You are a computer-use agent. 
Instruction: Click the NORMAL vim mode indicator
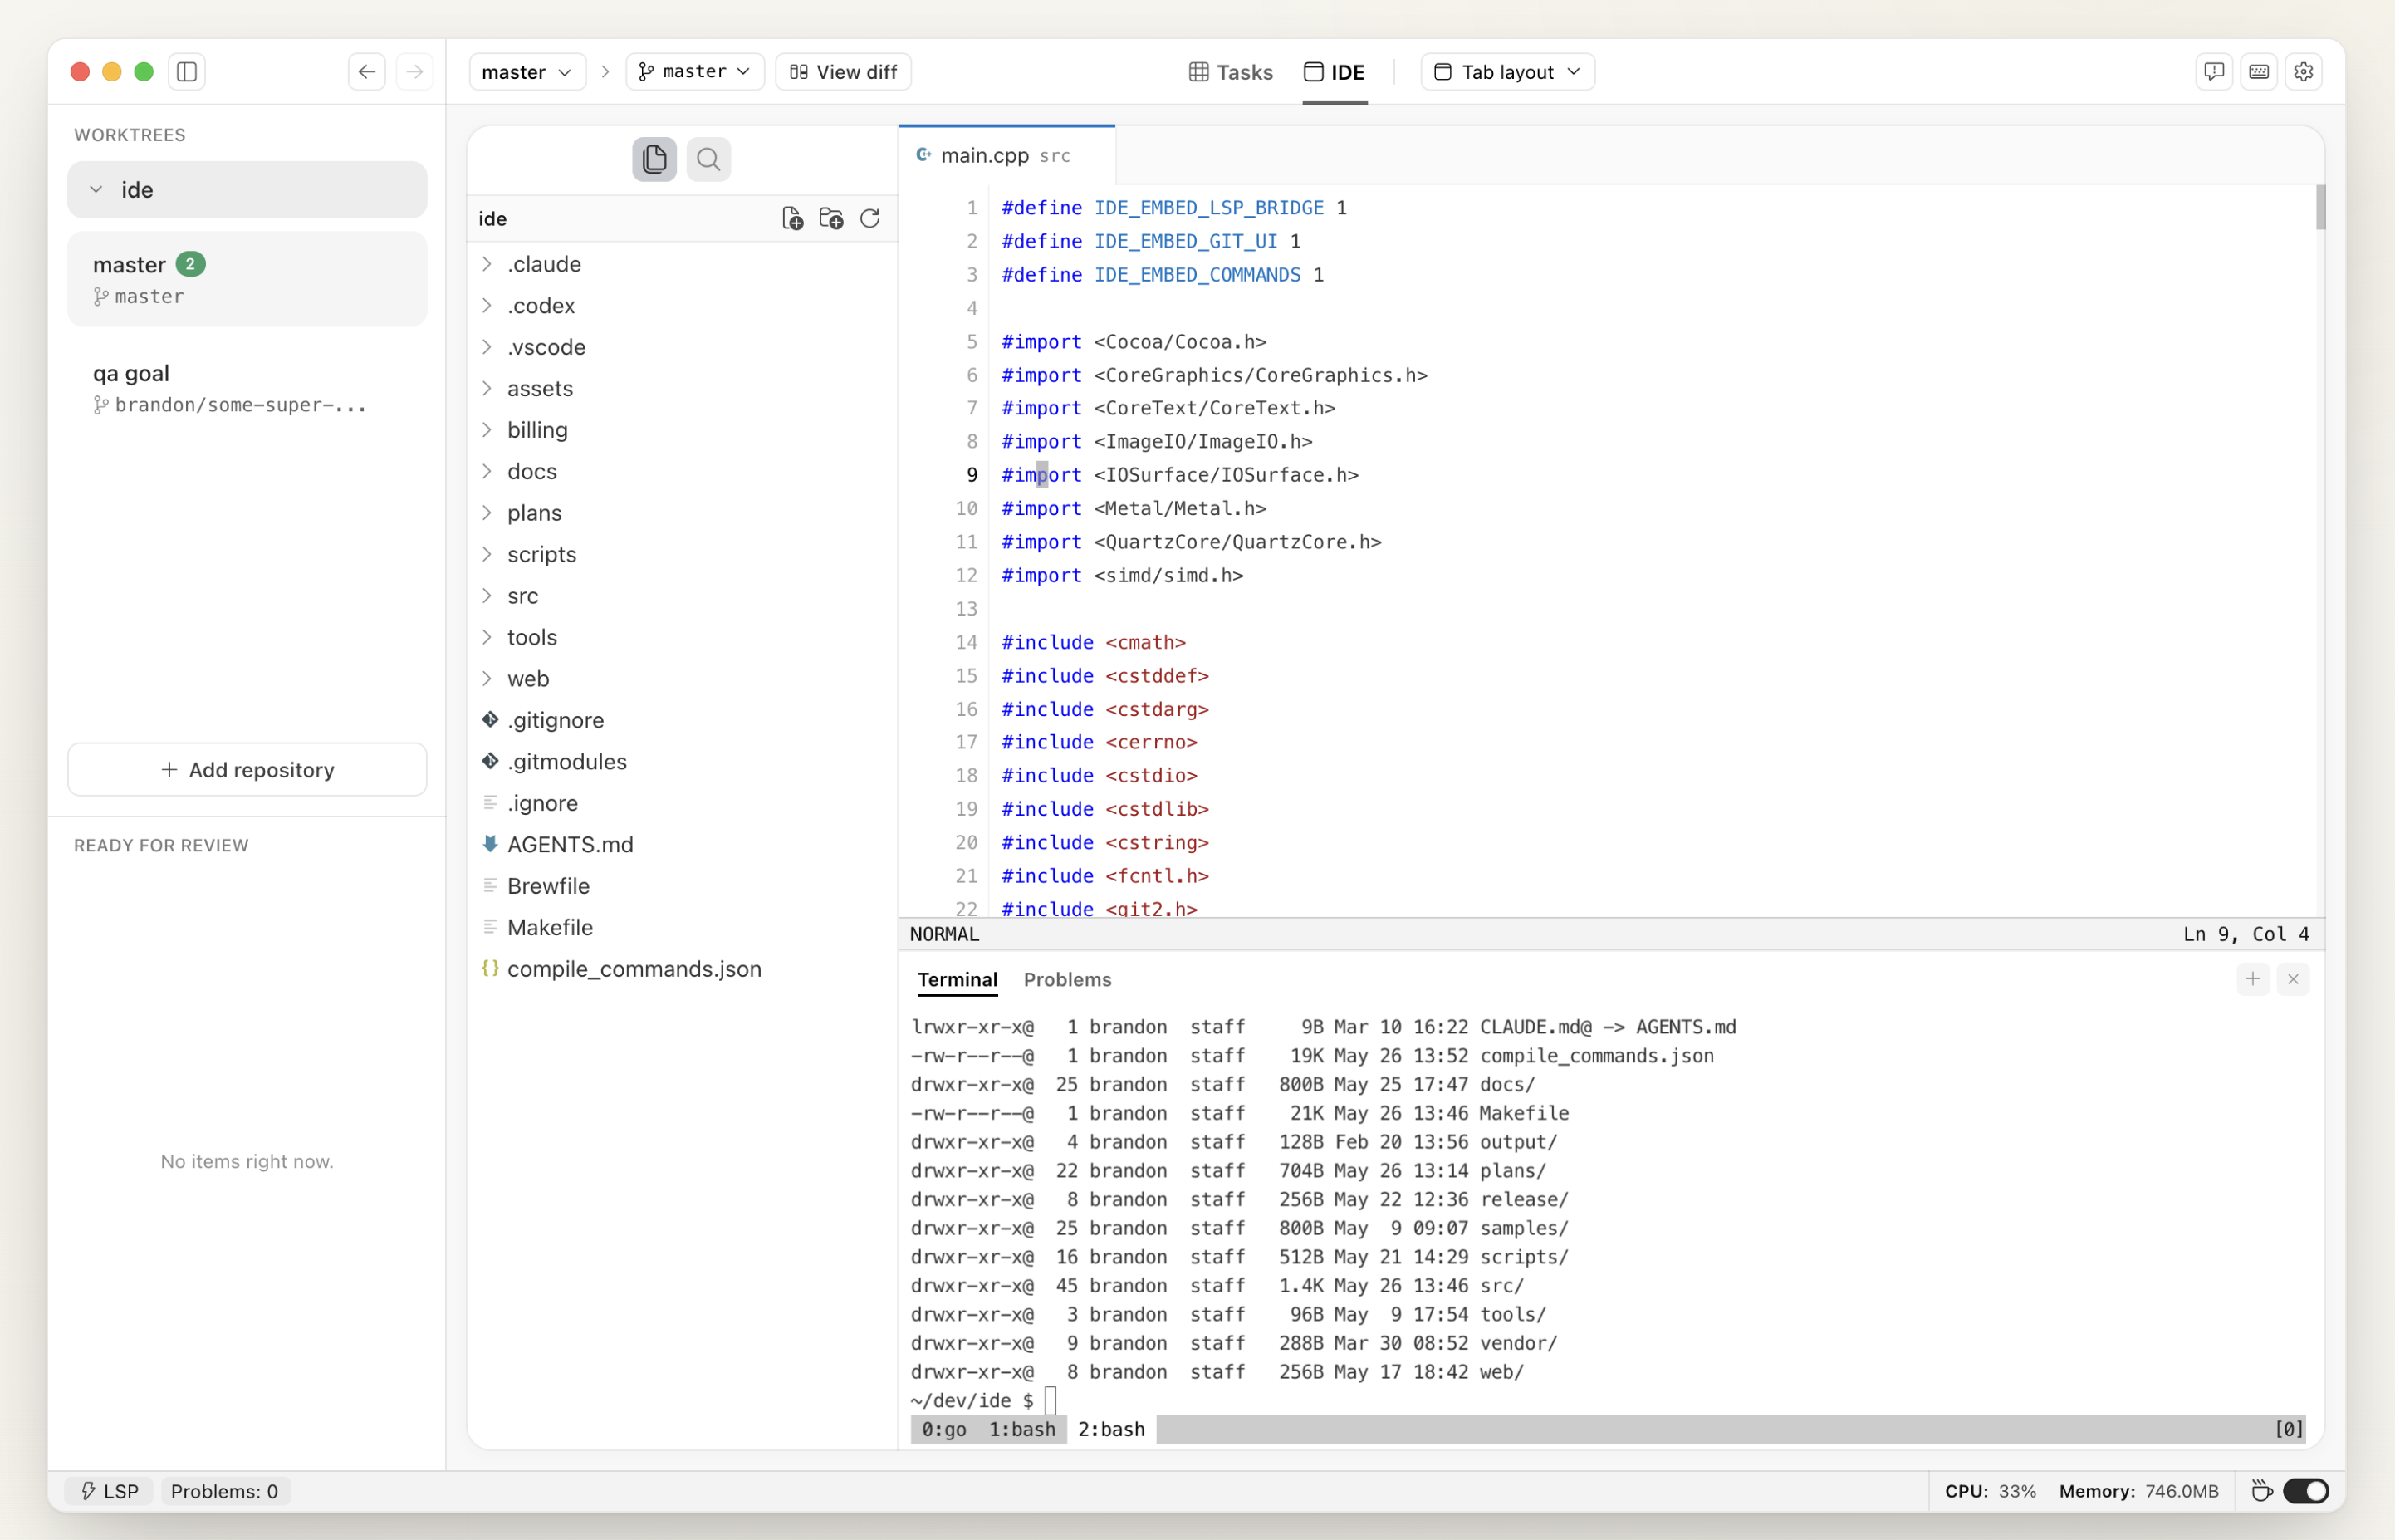(944, 934)
